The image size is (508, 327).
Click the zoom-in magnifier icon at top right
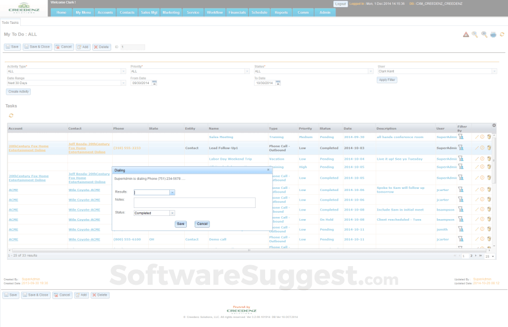click(484, 34)
